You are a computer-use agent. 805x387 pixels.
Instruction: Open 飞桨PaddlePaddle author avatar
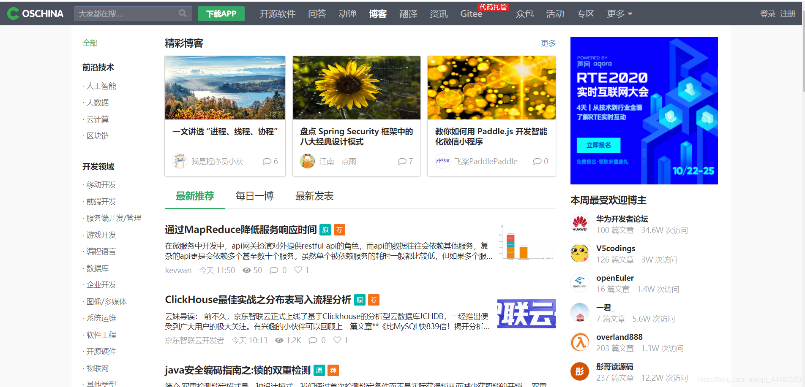click(442, 161)
